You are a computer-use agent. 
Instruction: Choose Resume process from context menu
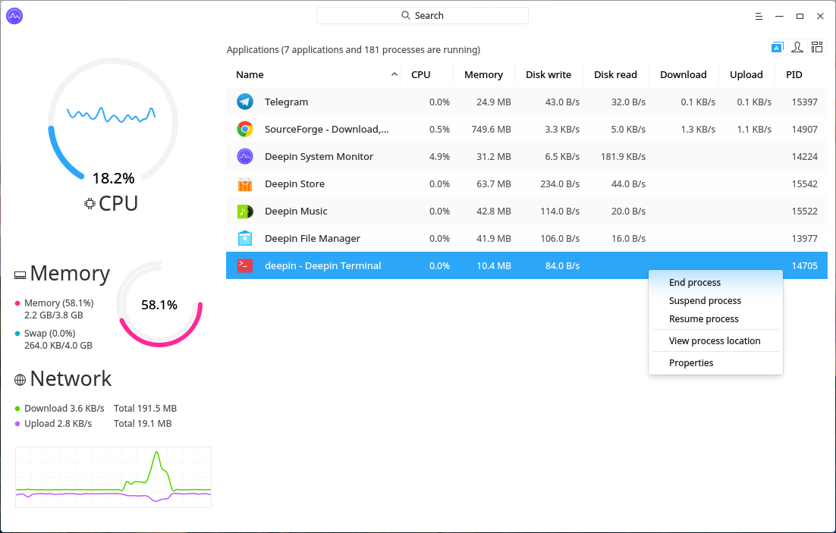pyautogui.click(x=715, y=318)
